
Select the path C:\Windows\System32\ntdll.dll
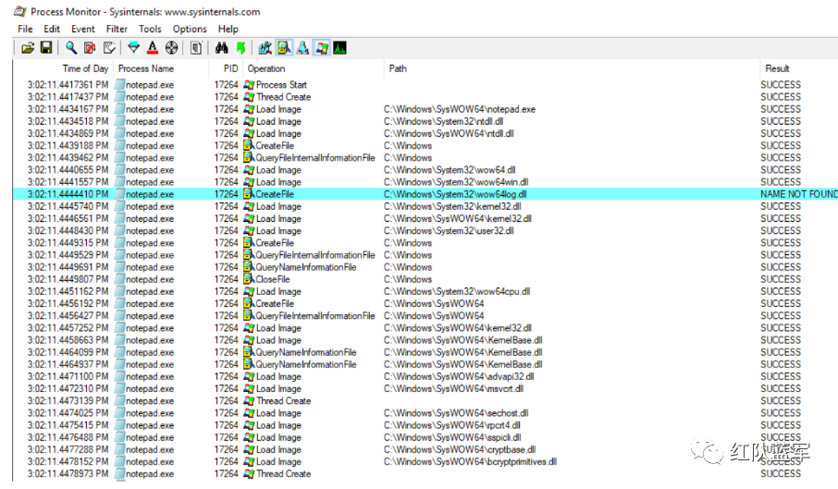[x=444, y=121]
